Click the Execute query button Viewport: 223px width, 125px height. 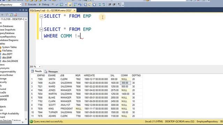click(31, 5)
